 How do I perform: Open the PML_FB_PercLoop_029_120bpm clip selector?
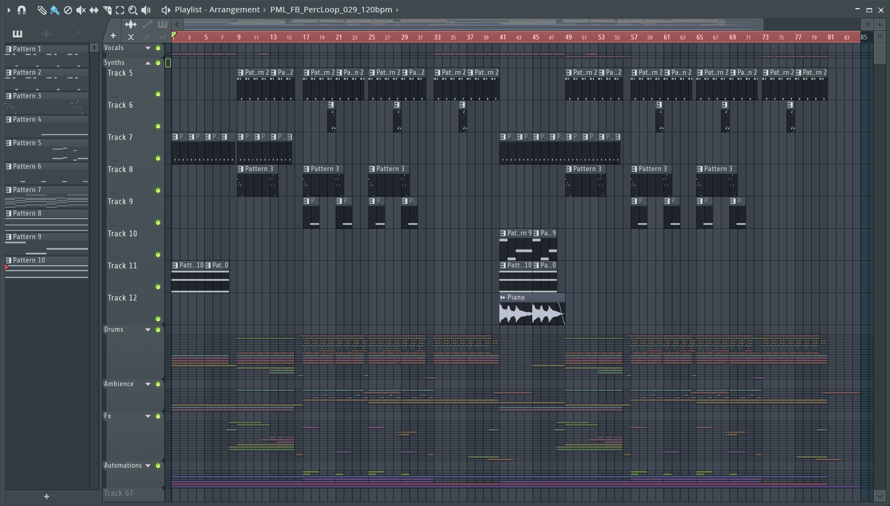click(x=331, y=10)
